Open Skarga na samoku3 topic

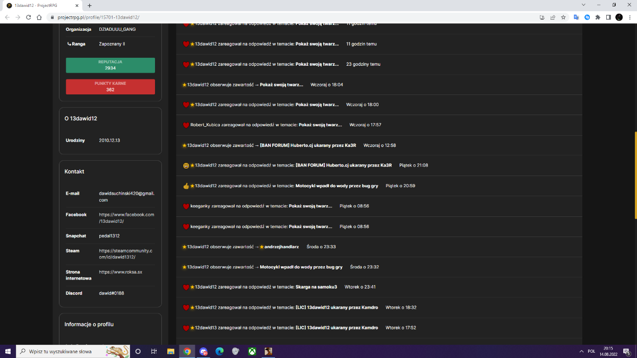coord(316,287)
